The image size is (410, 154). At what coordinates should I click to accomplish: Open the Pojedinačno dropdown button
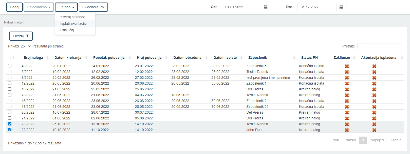[39, 7]
